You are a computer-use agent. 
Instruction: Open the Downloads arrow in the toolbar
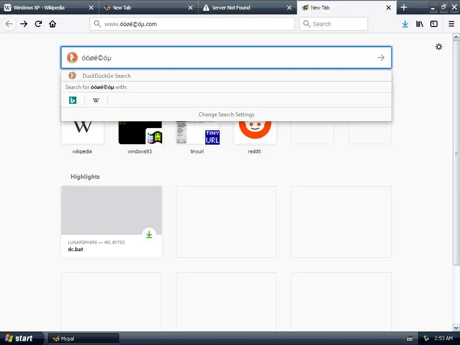point(405,24)
